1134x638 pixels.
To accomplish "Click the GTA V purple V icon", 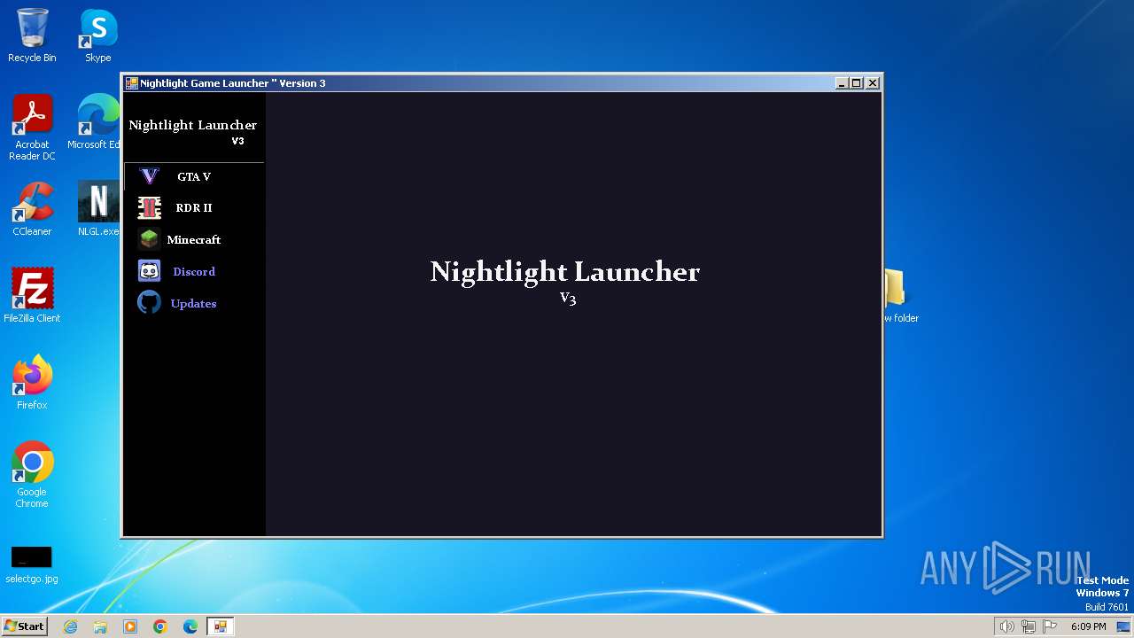I will (x=150, y=176).
